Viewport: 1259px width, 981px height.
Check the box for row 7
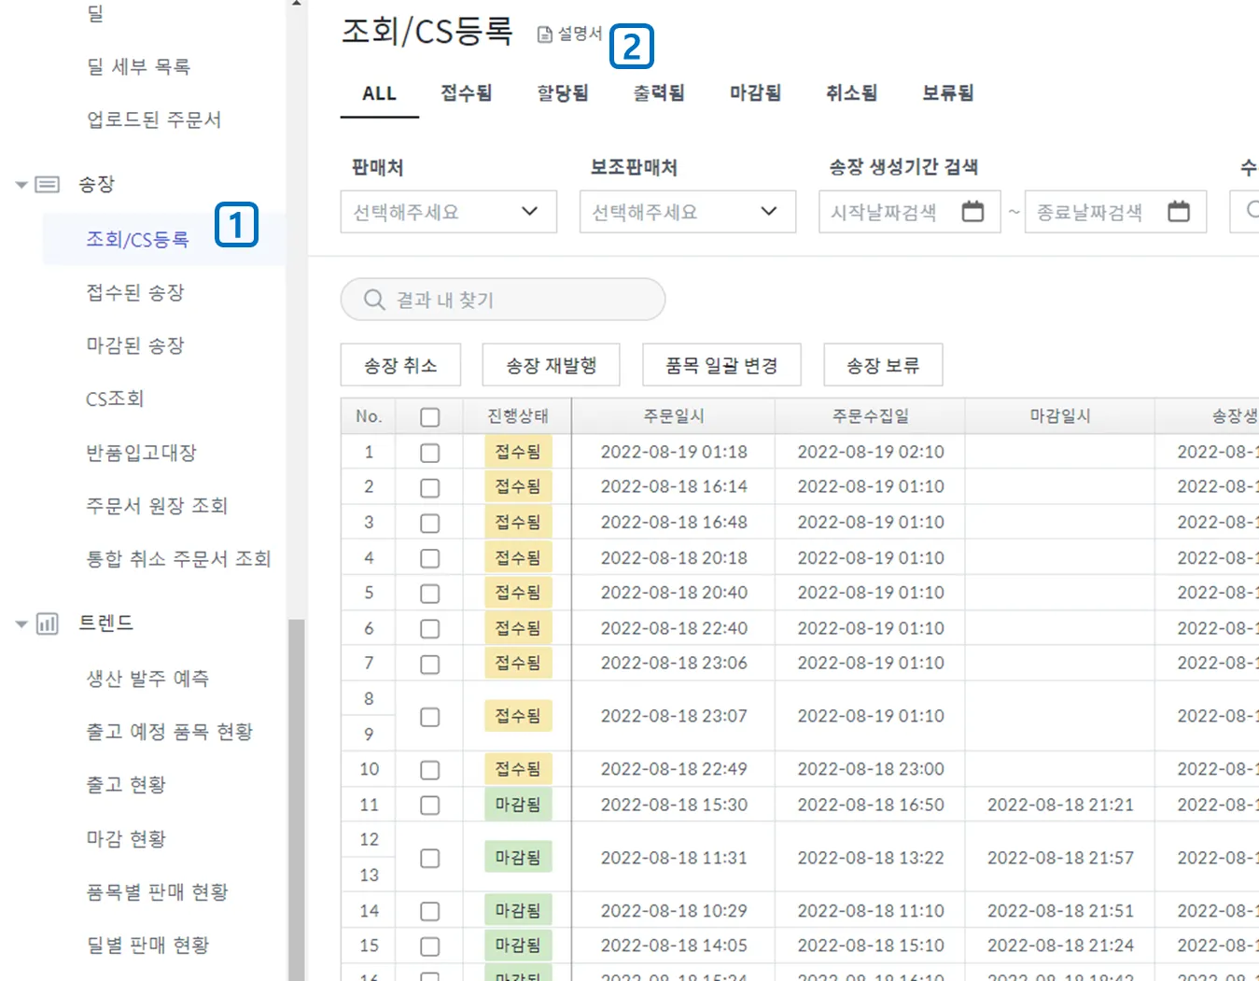coord(430,665)
